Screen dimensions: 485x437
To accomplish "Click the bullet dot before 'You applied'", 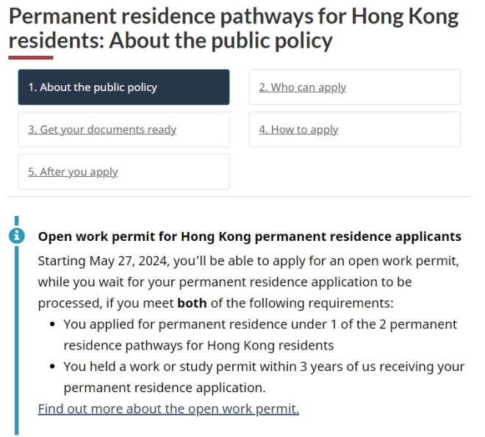I will point(52,325).
